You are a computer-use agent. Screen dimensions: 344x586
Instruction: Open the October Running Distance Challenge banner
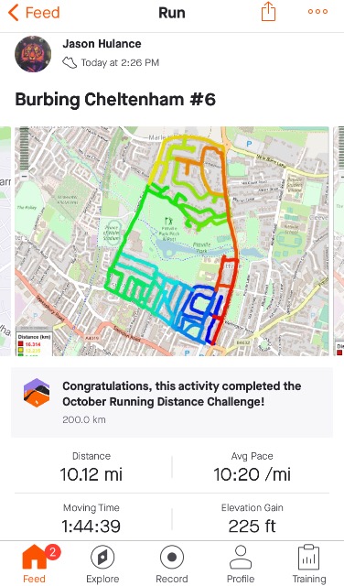[172, 402]
